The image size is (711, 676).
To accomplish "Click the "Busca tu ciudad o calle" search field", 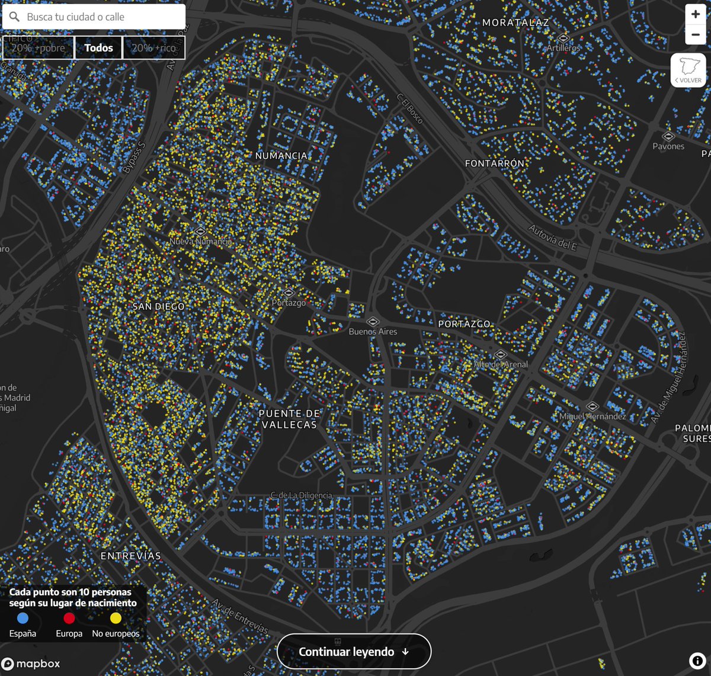I will point(95,16).
